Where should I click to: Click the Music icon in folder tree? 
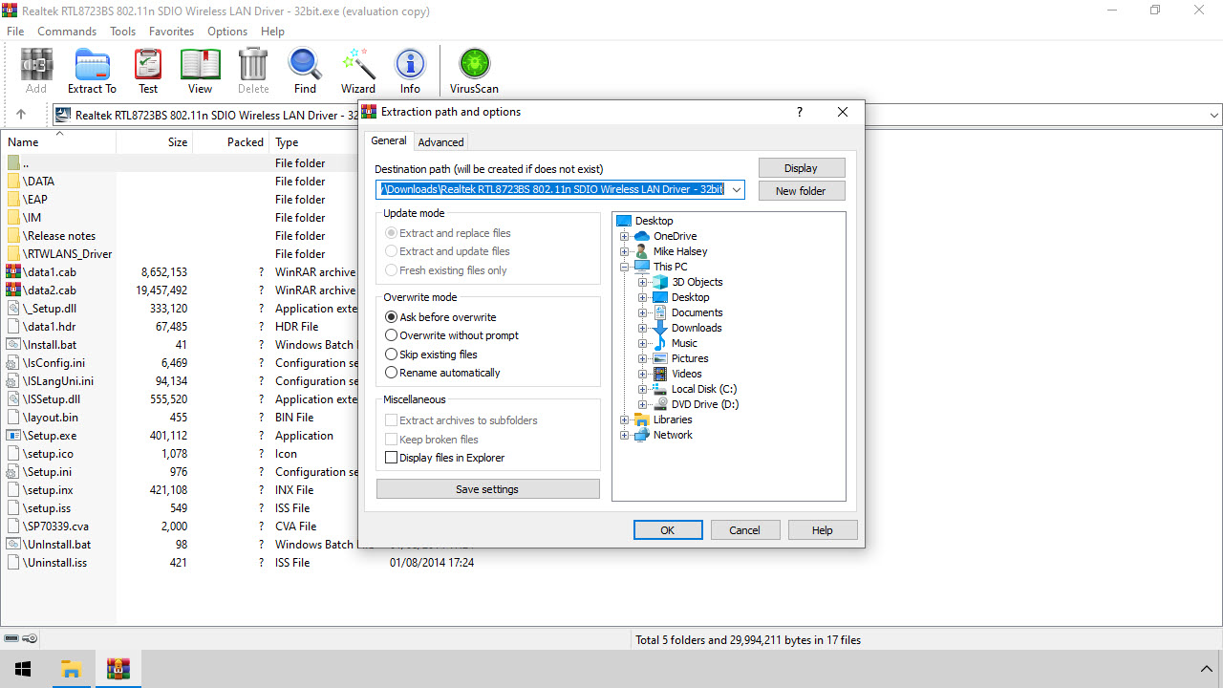pyautogui.click(x=660, y=343)
